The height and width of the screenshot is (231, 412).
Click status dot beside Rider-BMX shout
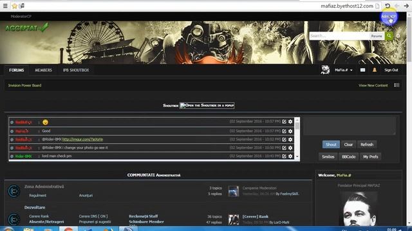click(12, 157)
